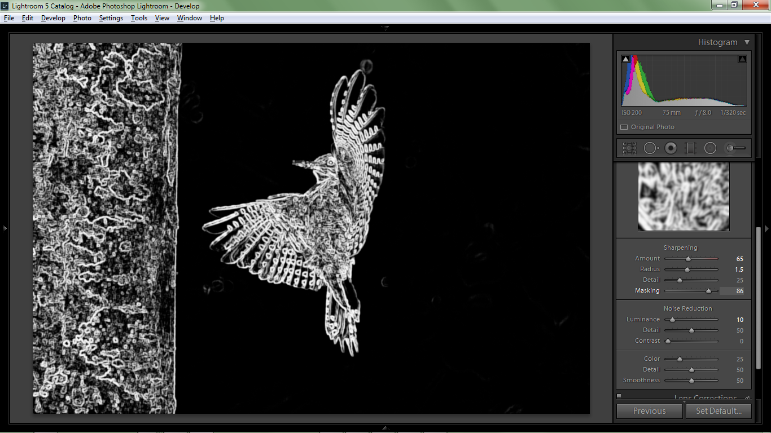The width and height of the screenshot is (771, 433).
Task: Select the Radial Filter tool
Action: (710, 148)
